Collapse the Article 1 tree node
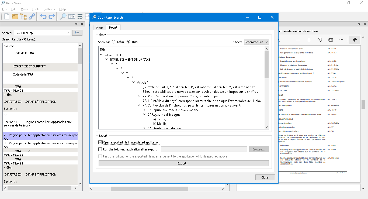 [x=134, y=82]
